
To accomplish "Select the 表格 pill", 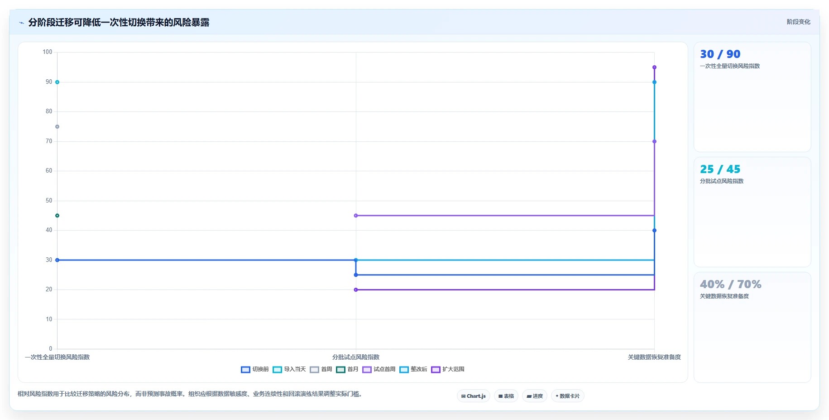I will point(506,396).
